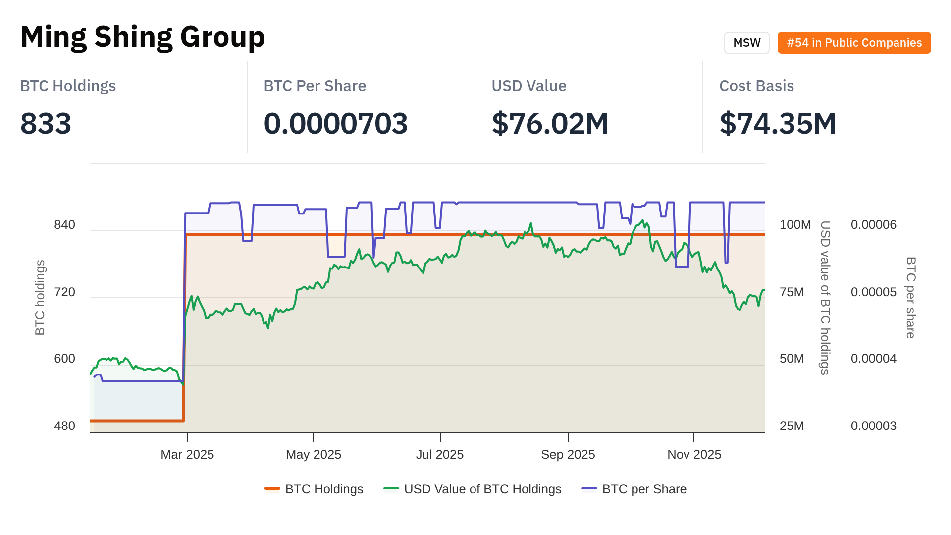Click the BTC Per Share 0.0000703 value
This screenshot has height=535, width=951.
click(335, 123)
